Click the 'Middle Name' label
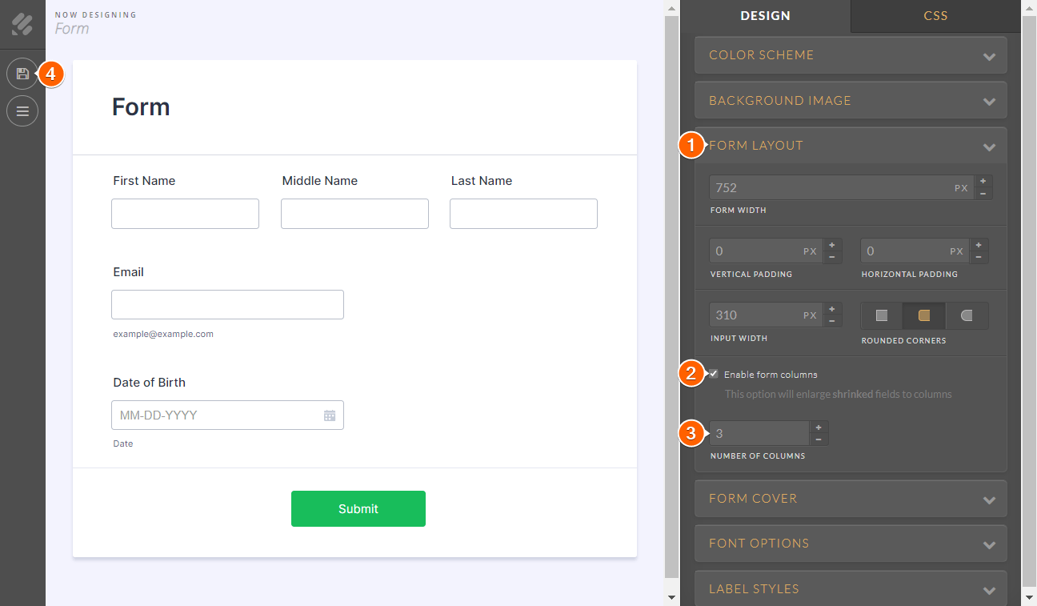The width and height of the screenshot is (1037, 606). tap(320, 181)
